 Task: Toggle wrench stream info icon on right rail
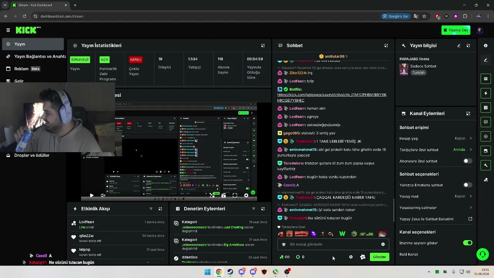click(x=486, y=165)
